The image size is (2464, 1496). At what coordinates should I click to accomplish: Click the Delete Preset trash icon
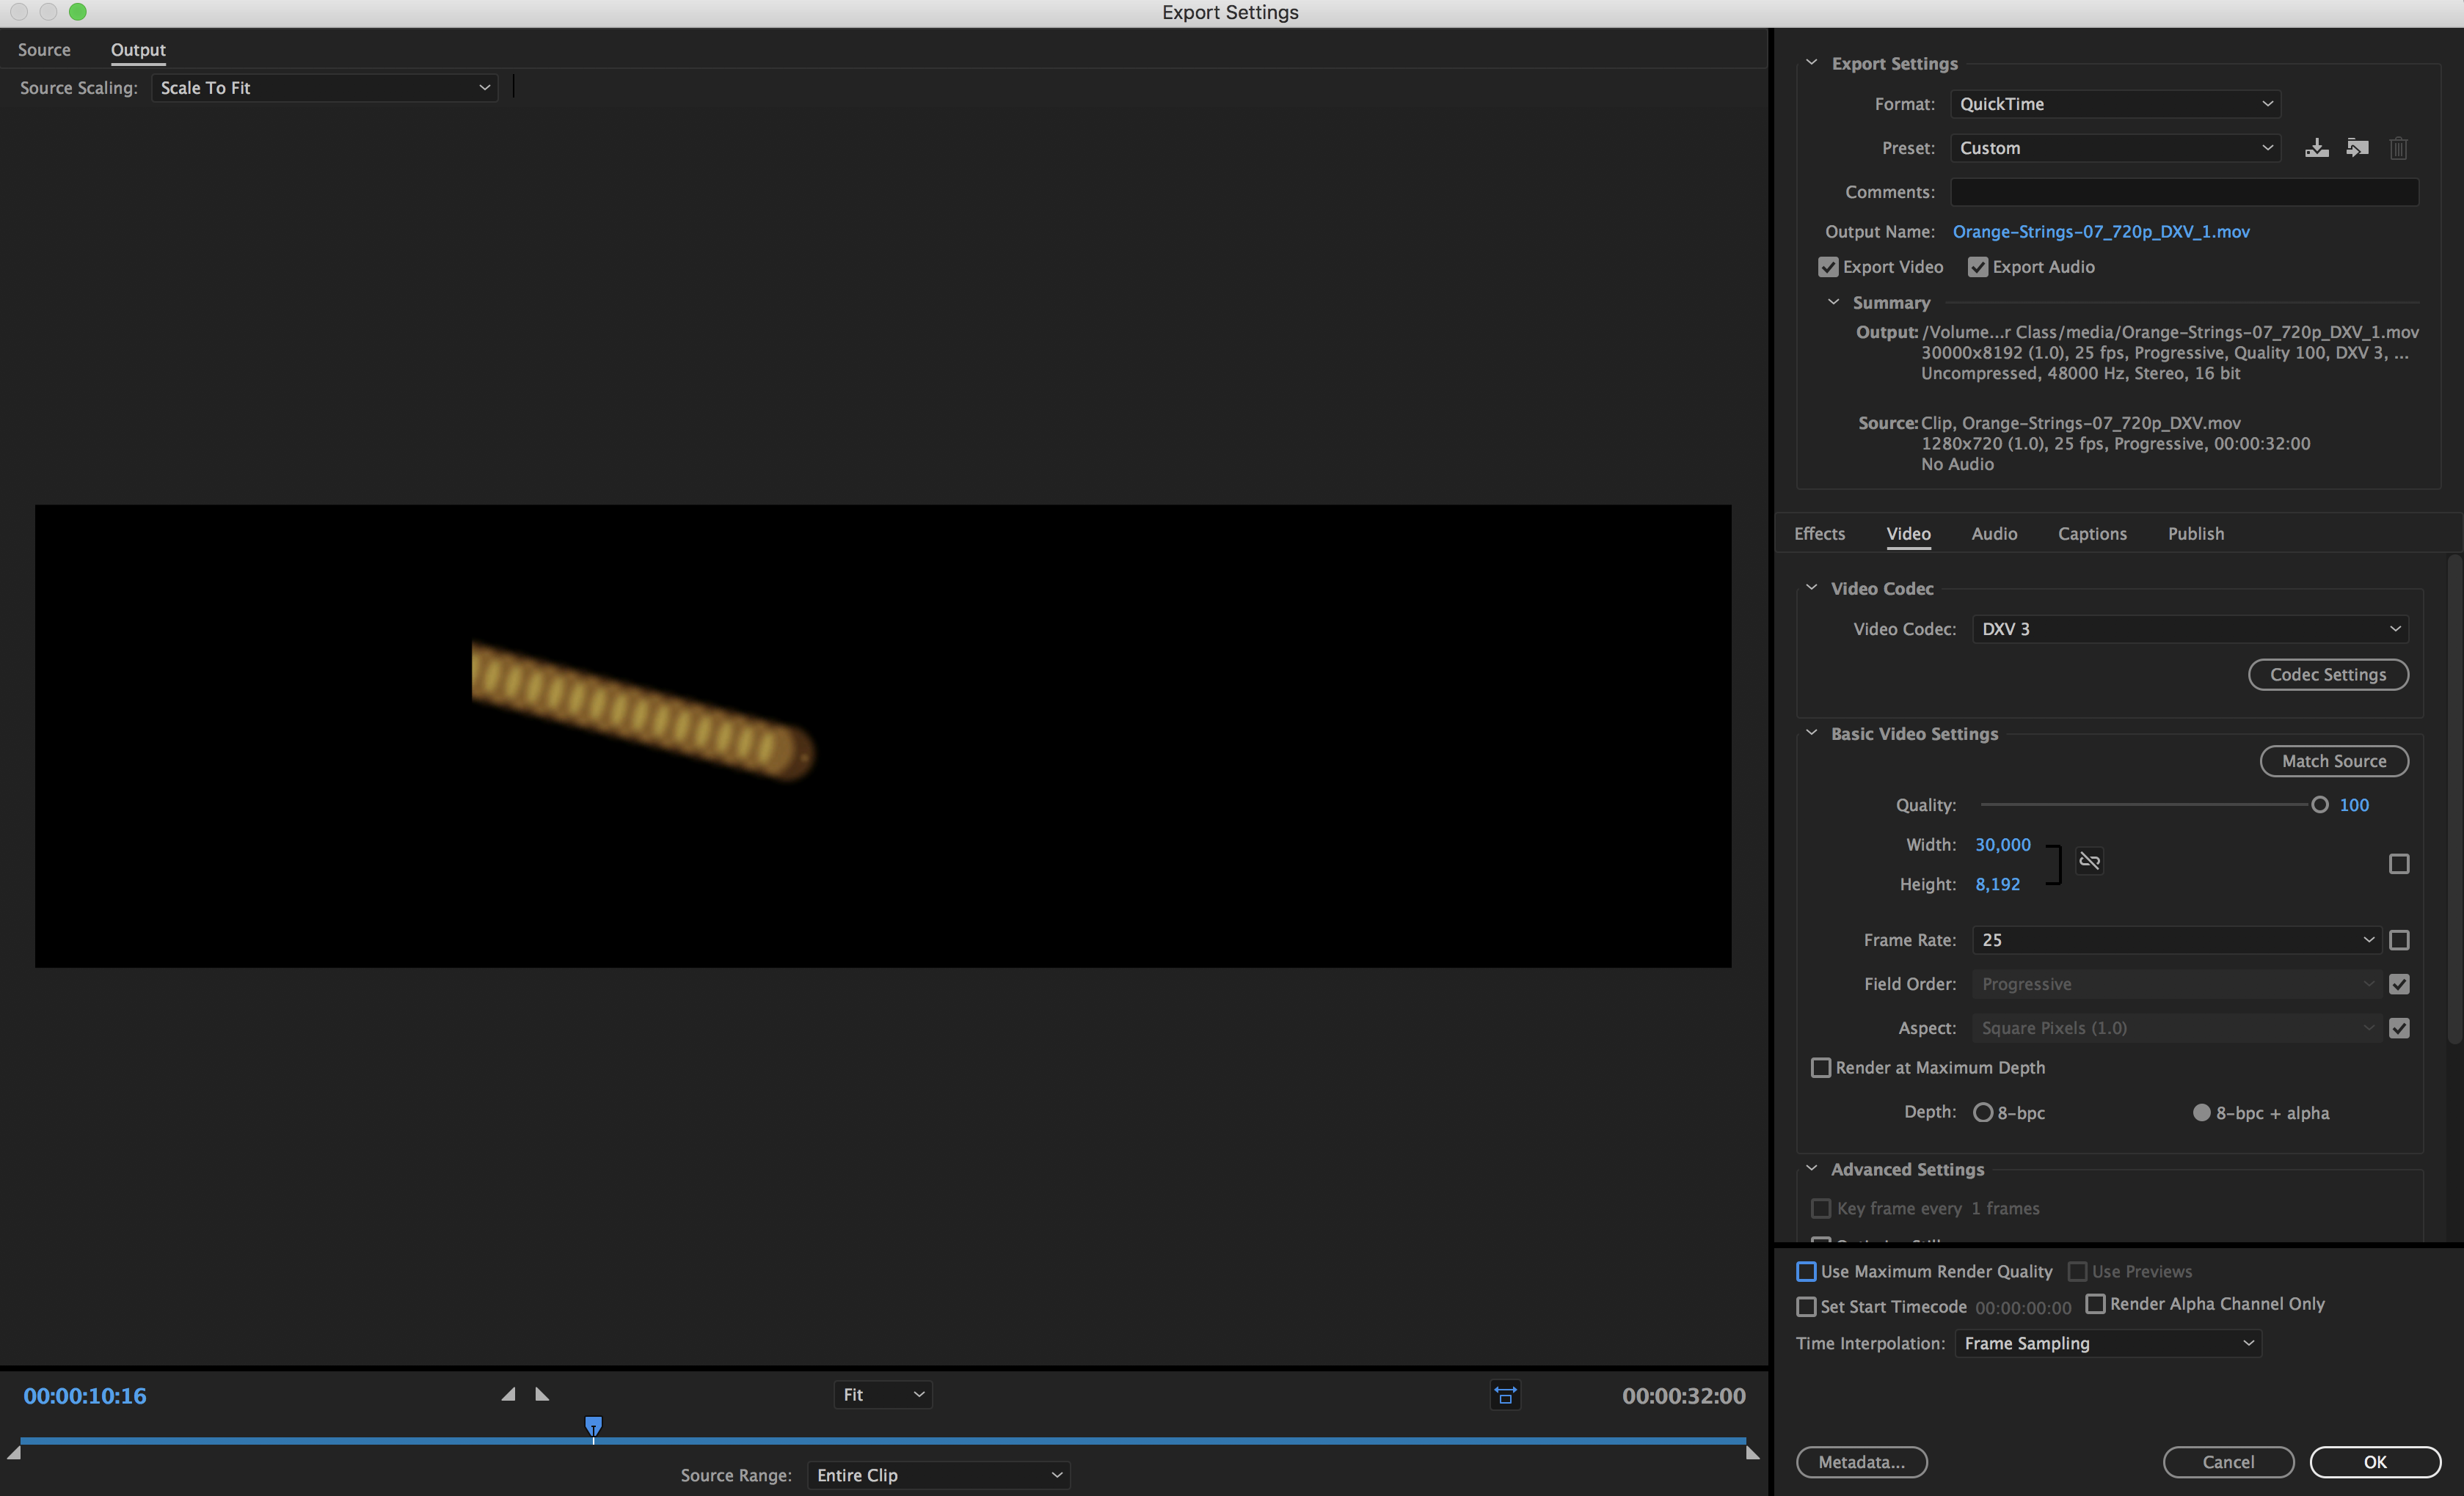2398,148
